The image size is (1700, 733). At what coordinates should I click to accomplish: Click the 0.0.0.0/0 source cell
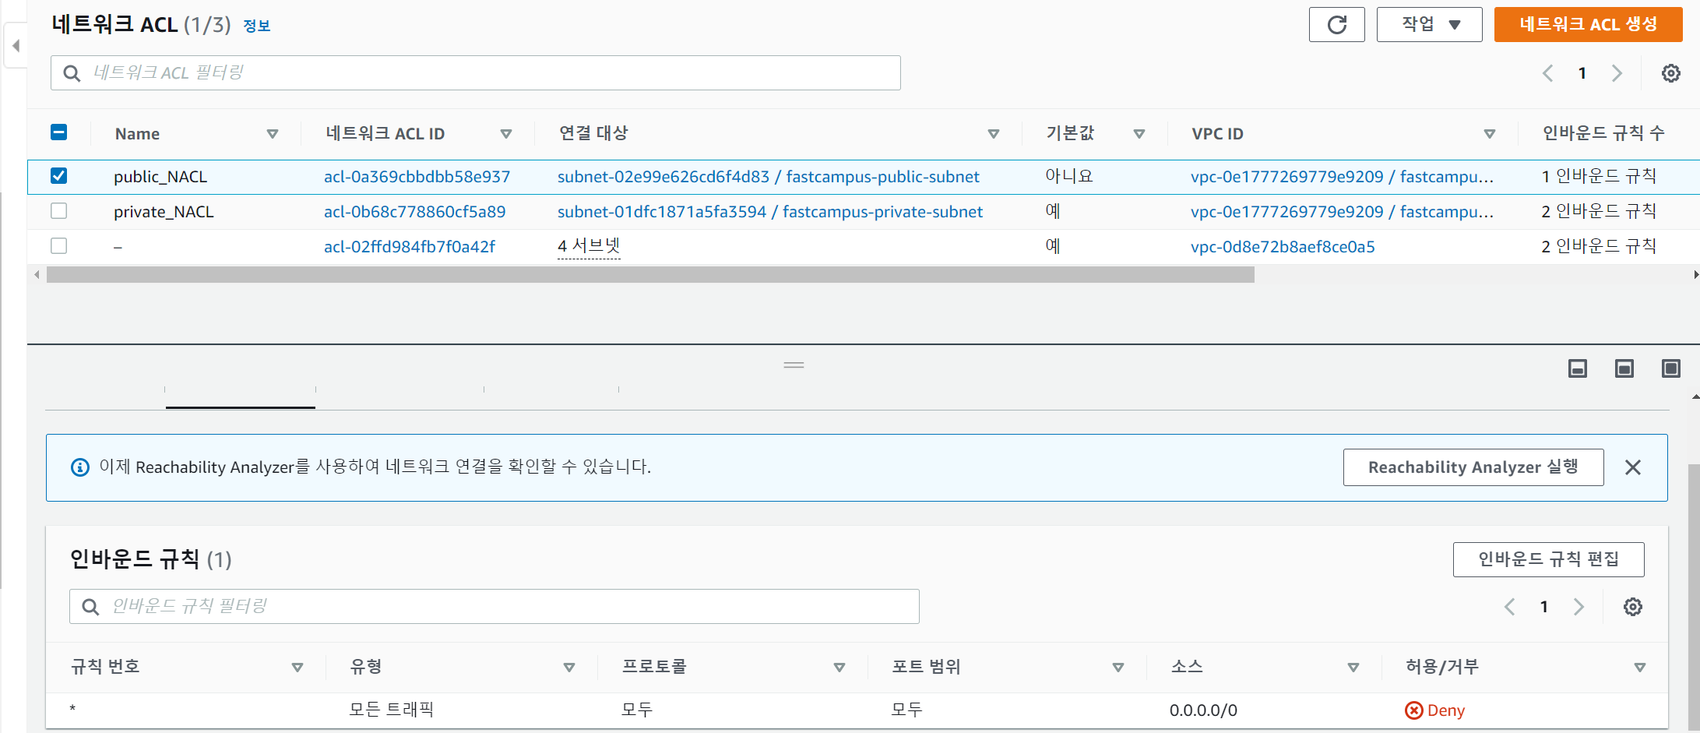pyautogui.click(x=1203, y=710)
